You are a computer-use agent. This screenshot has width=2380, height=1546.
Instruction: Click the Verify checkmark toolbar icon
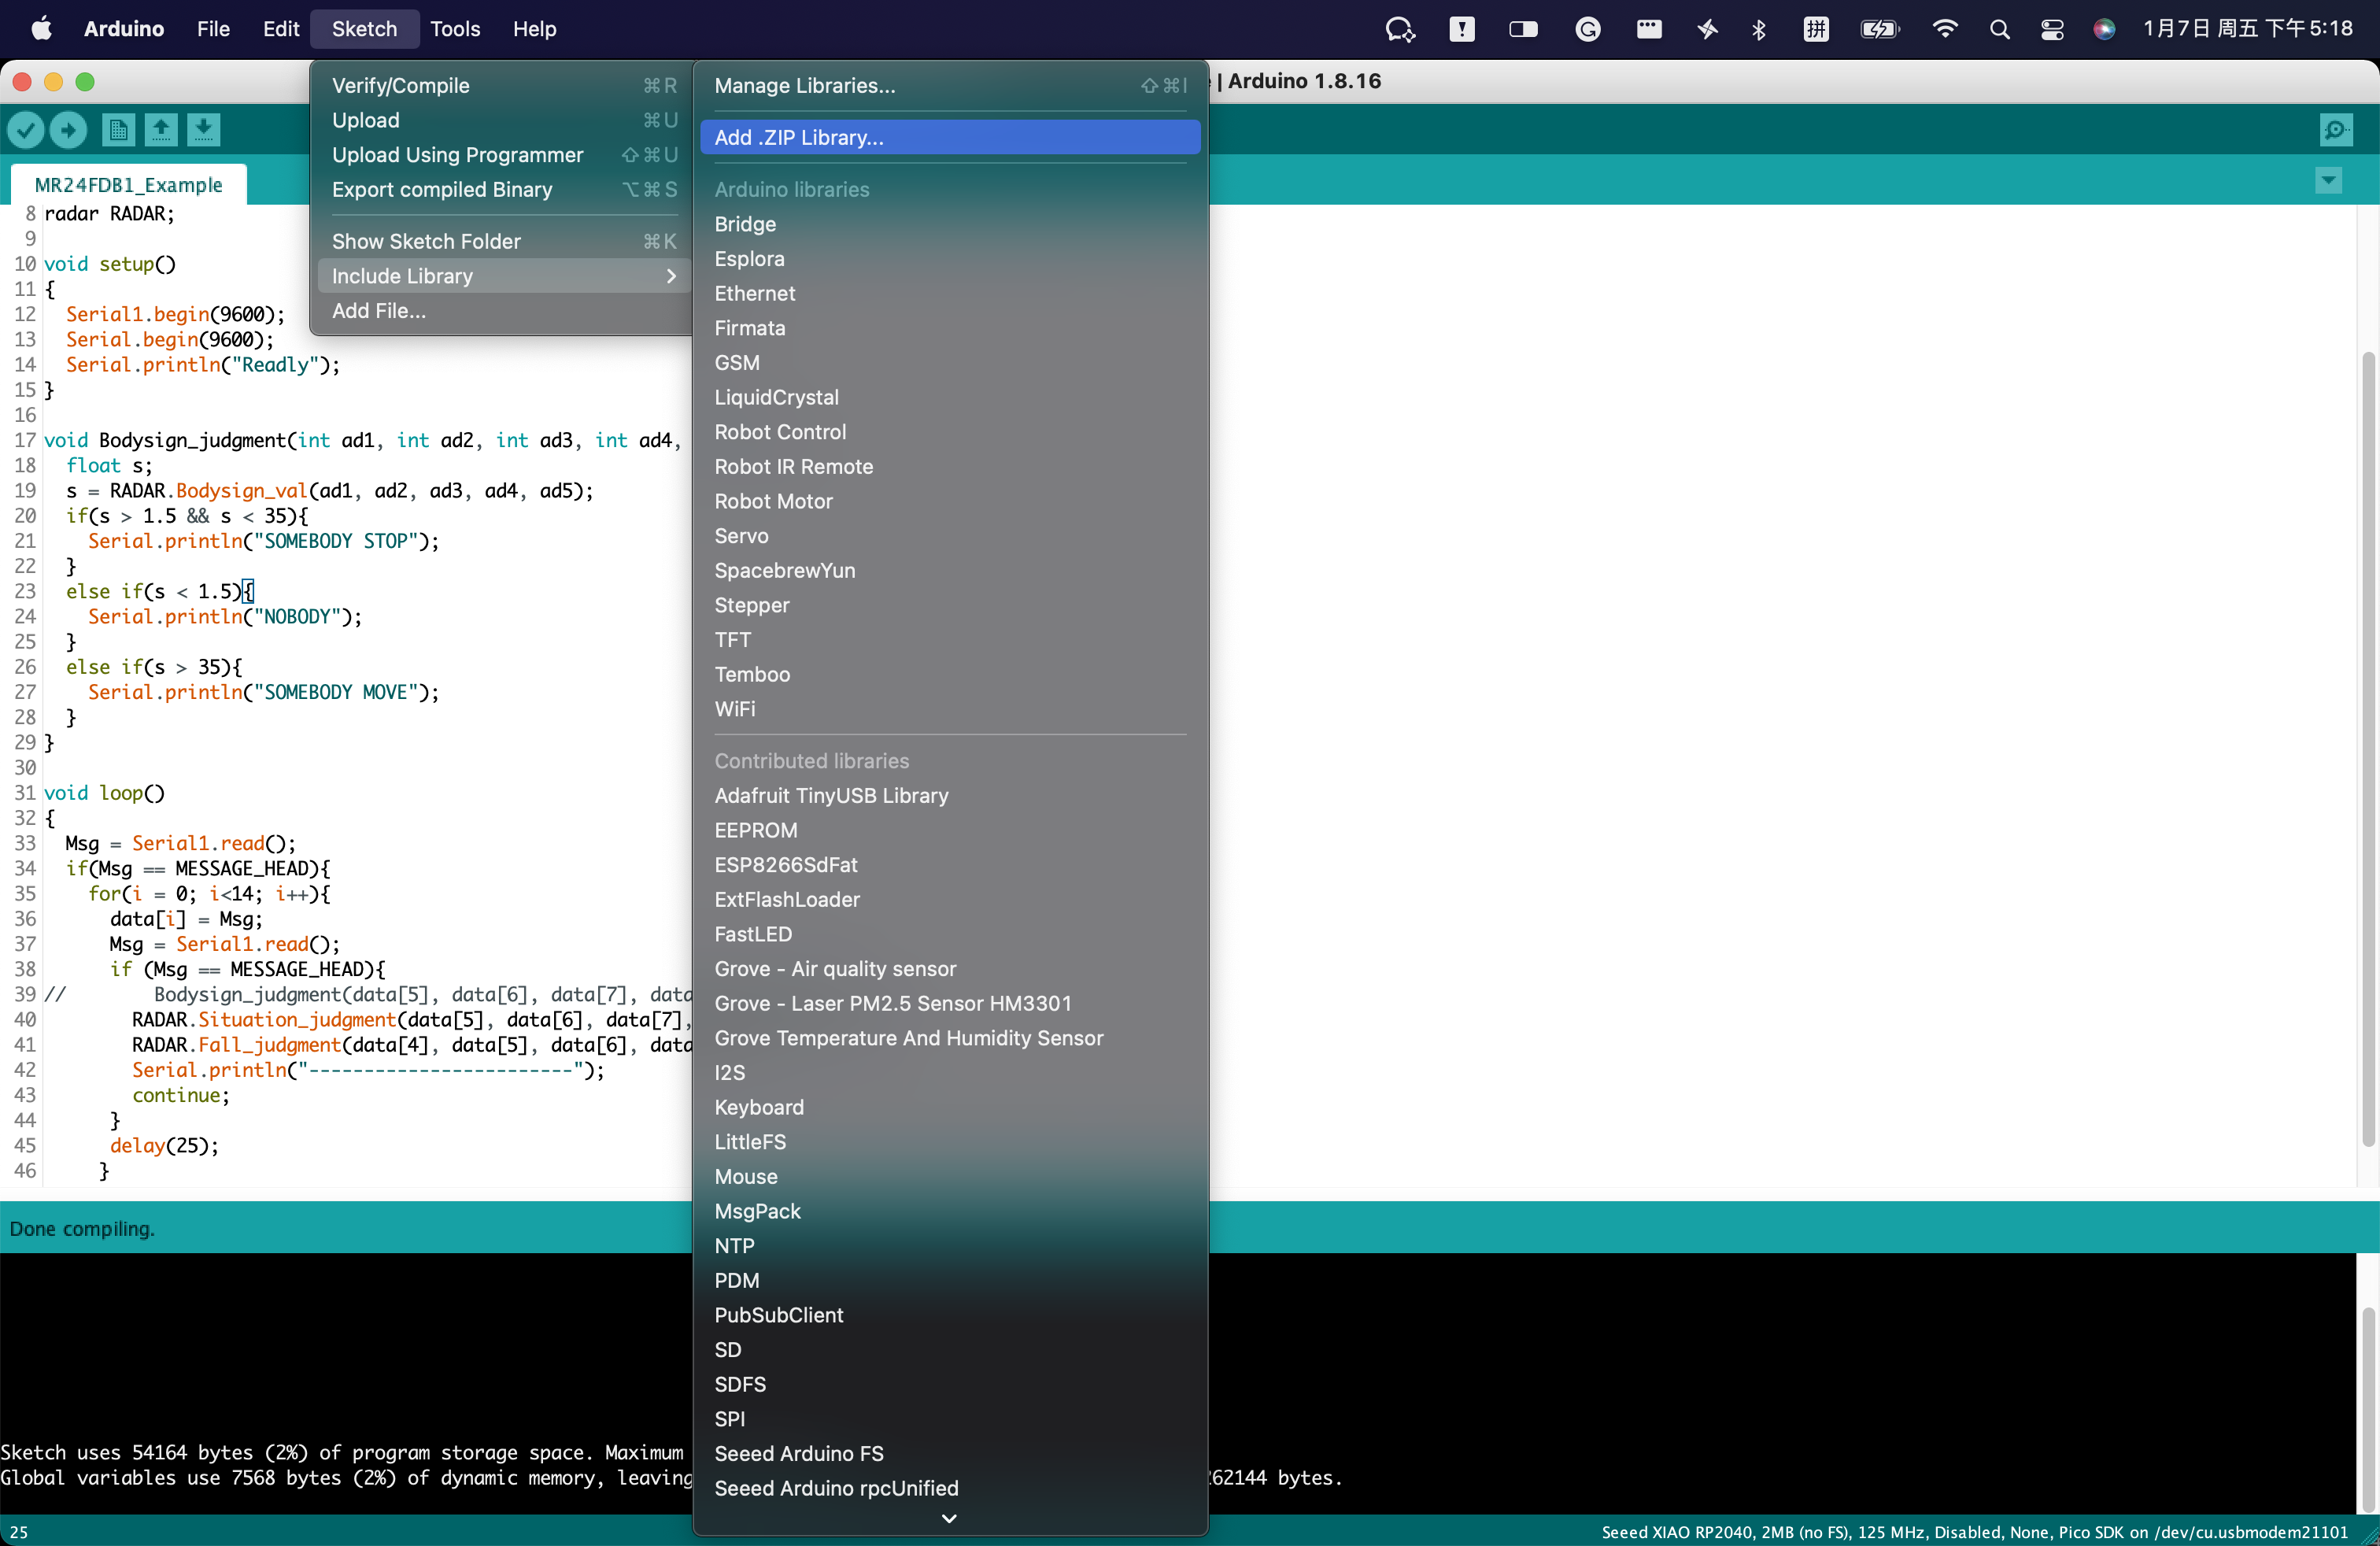(x=27, y=129)
